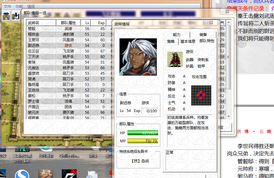Screen dimensions: 274x178
Task: Select the 丁天庆 row in troop list
Action: [x=69, y=56]
